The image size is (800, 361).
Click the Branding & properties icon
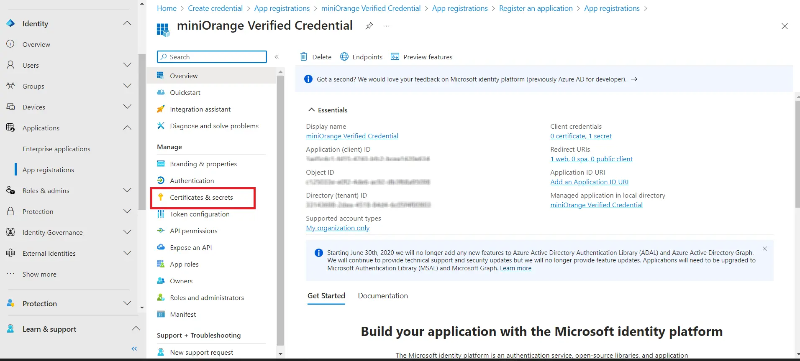click(161, 164)
